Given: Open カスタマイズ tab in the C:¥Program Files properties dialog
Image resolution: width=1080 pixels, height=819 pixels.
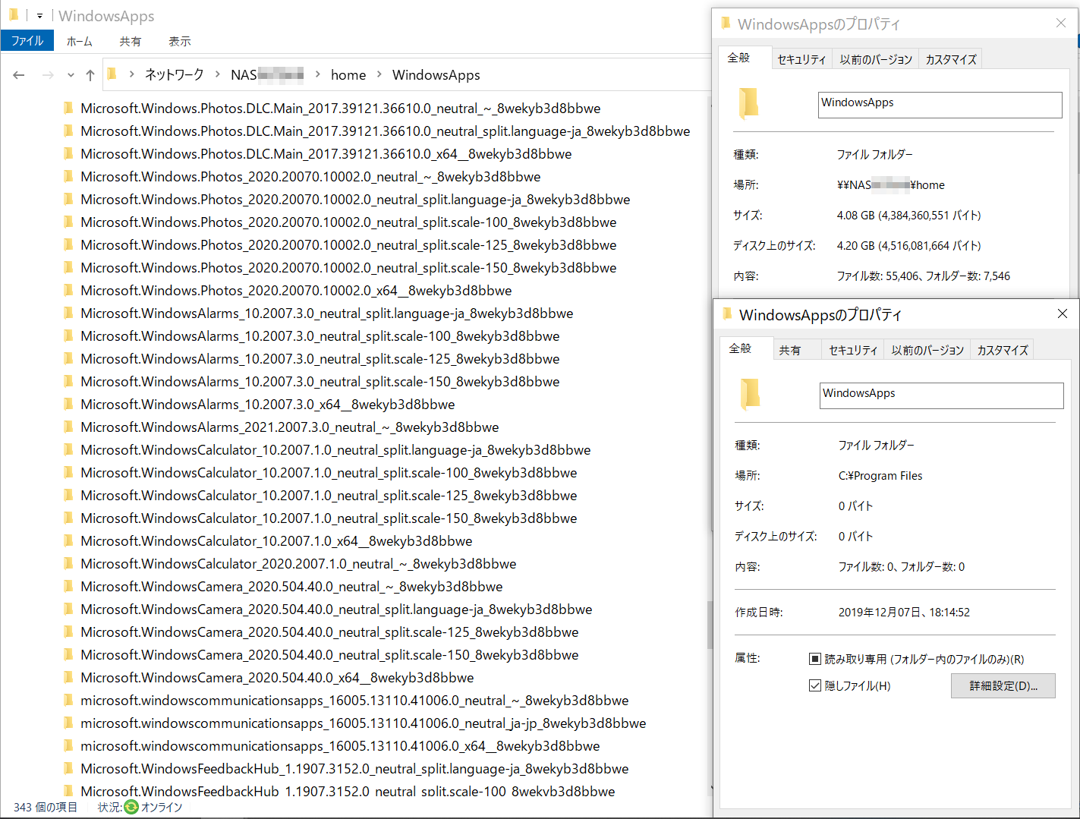Looking at the screenshot, I should click(1003, 350).
